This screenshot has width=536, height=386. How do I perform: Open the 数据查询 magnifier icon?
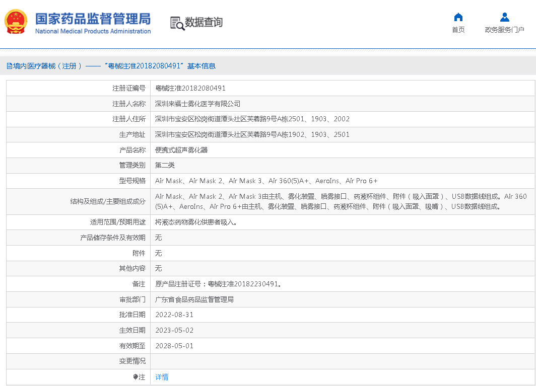pyautogui.click(x=177, y=23)
